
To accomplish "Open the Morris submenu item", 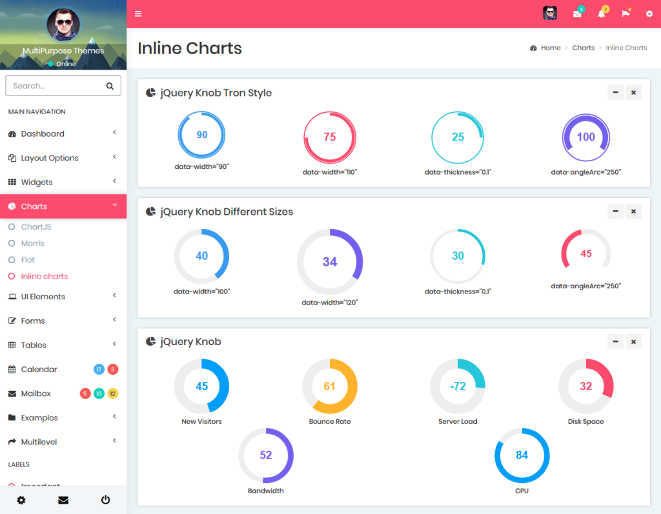I will pyautogui.click(x=32, y=244).
